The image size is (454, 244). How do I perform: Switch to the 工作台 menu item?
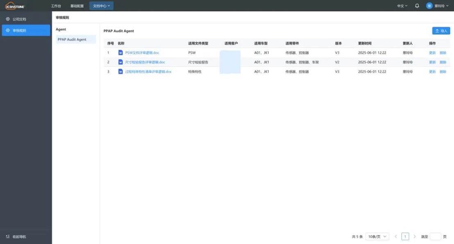pyautogui.click(x=56, y=5)
